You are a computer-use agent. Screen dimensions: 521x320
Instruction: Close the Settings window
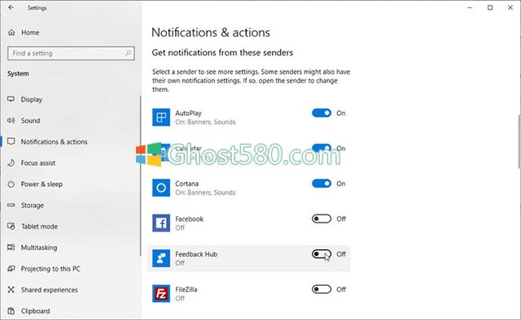pos(510,7)
